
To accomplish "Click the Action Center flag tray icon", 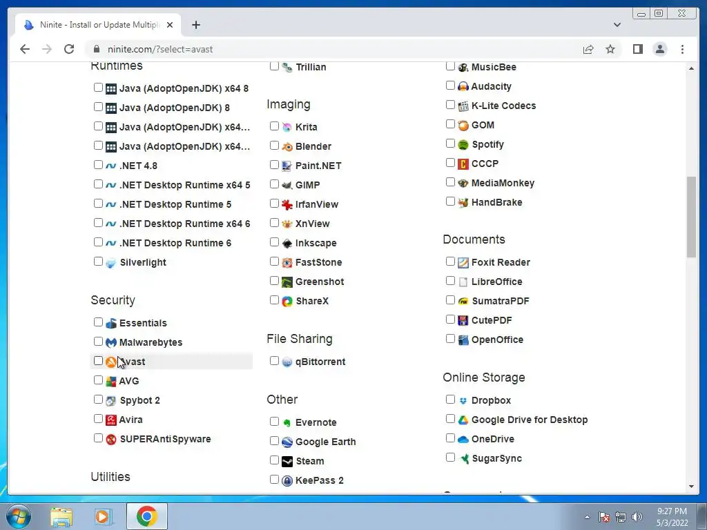I will [x=604, y=517].
